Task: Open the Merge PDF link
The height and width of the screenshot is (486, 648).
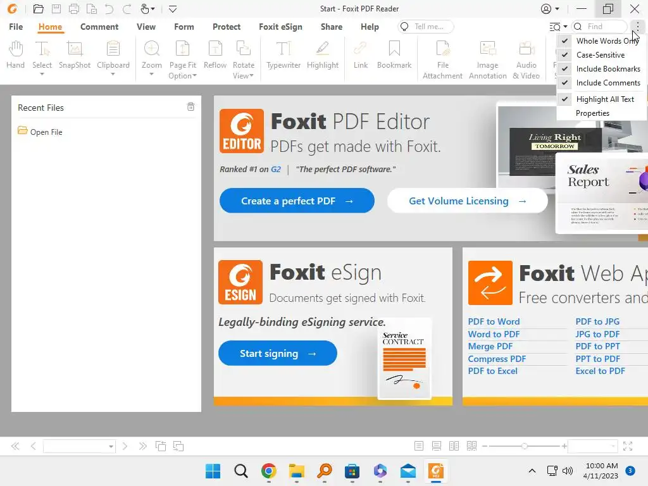Action: (490, 346)
